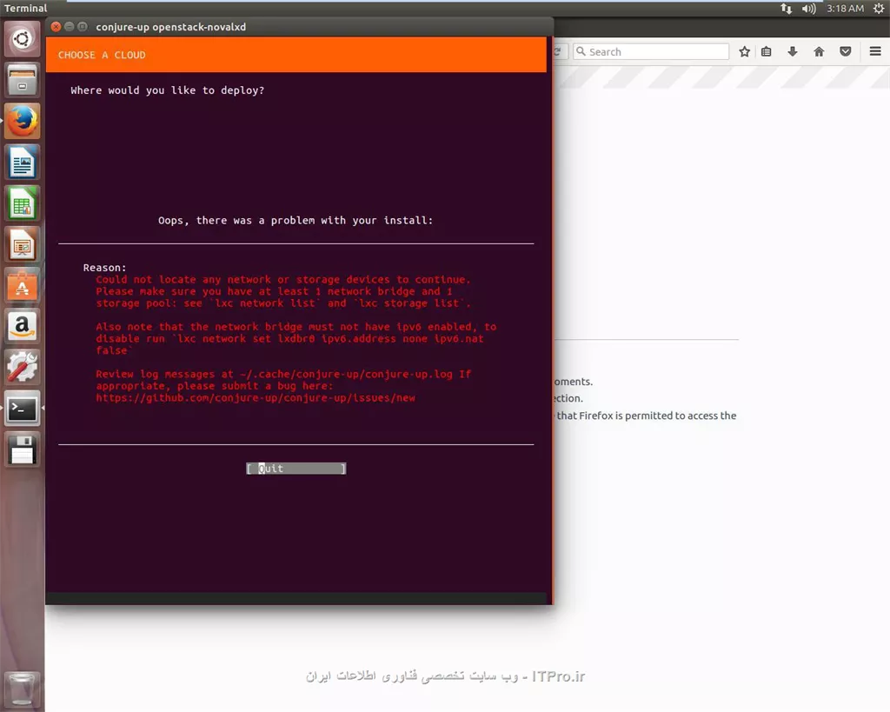Open LibreOffice Impress from the dock
The height and width of the screenshot is (712, 890).
[22, 244]
